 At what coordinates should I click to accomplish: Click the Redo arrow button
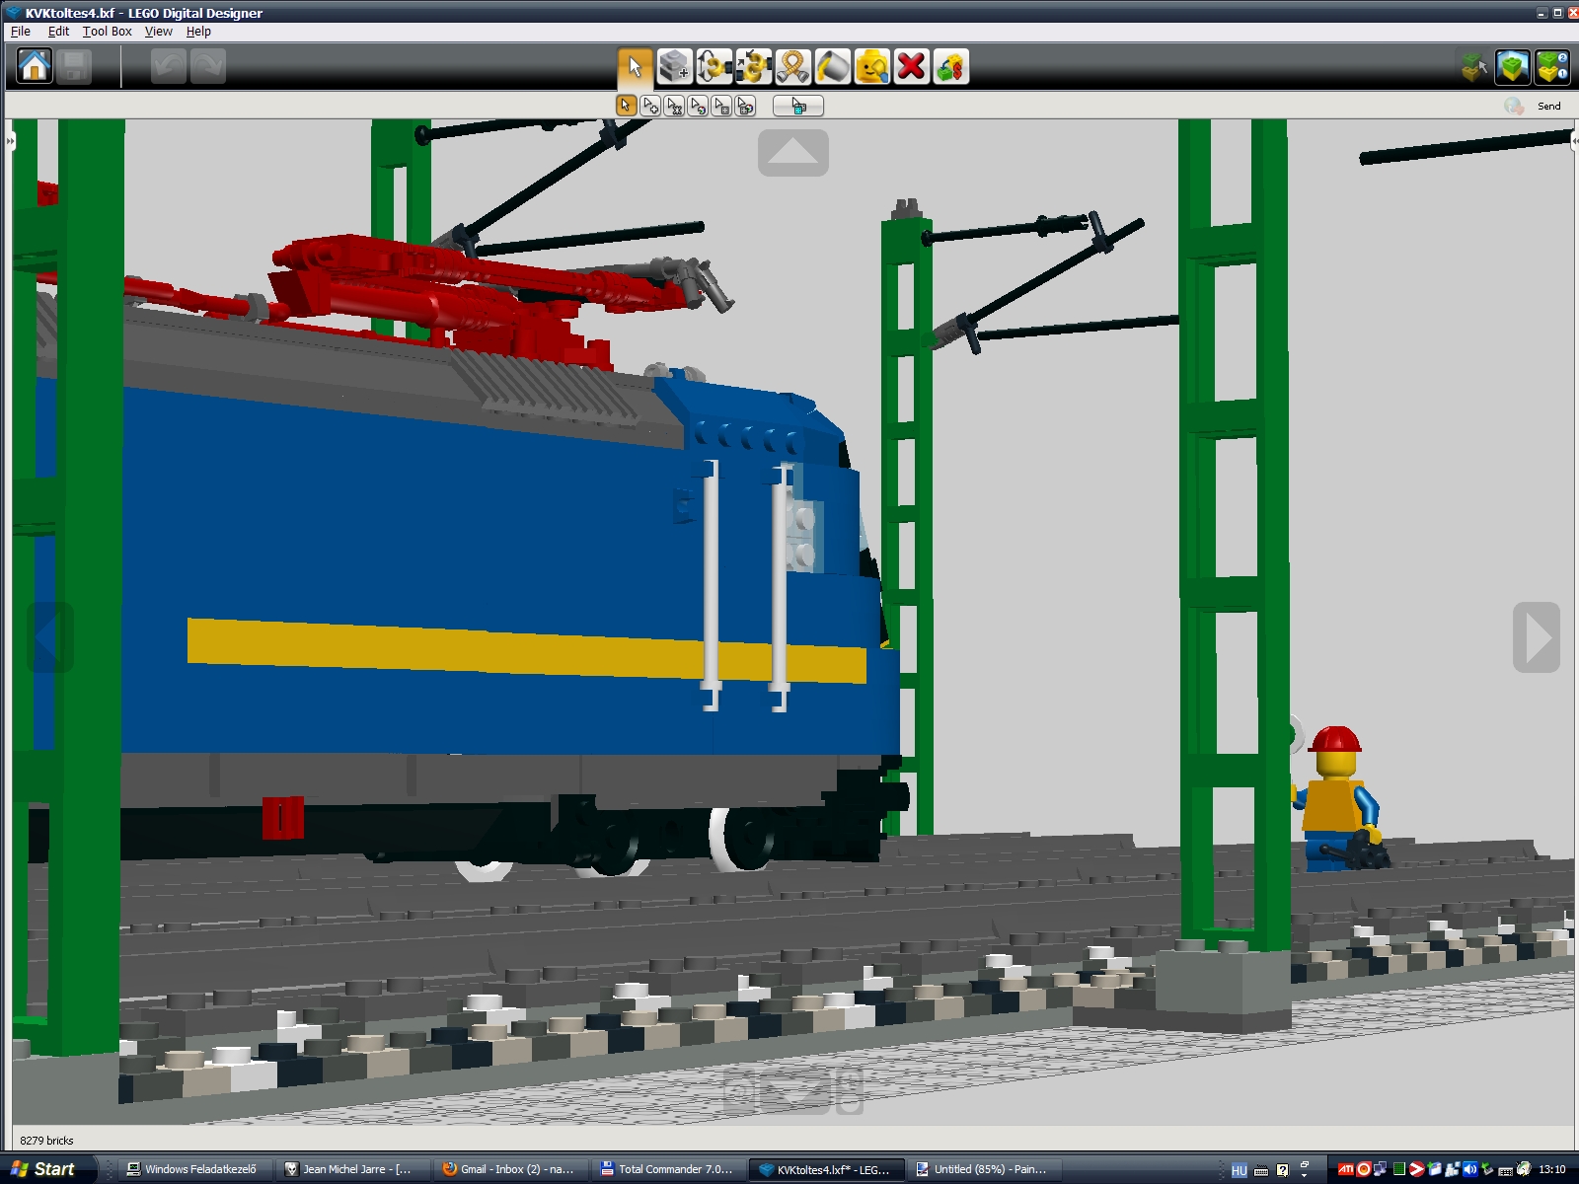(208, 66)
